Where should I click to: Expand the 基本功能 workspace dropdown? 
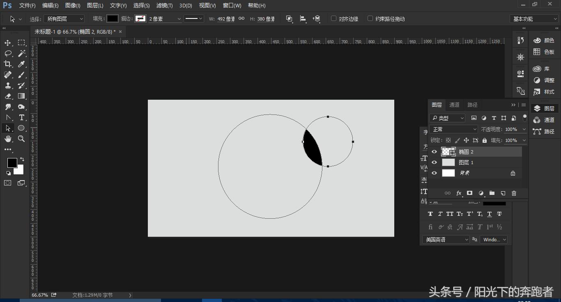click(x=533, y=19)
